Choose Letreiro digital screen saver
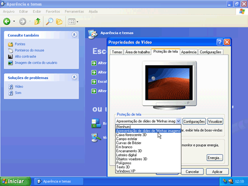This screenshot has height=186, width=248. coord(148,155)
